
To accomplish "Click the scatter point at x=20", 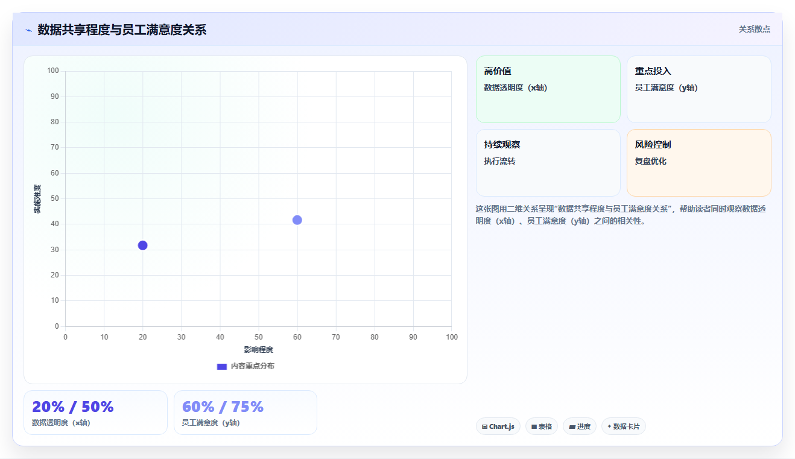I will 143,245.
